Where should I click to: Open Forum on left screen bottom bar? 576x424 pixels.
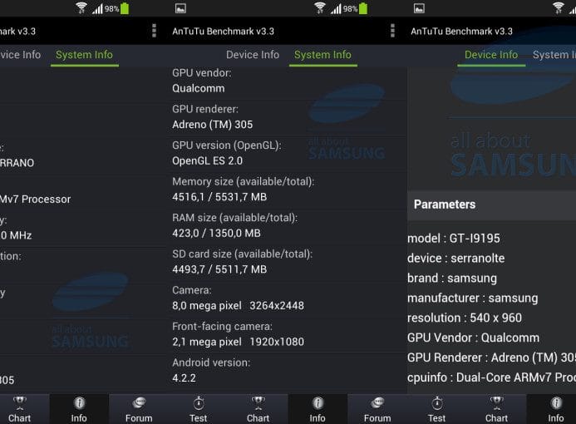pyautogui.click(x=139, y=409)
